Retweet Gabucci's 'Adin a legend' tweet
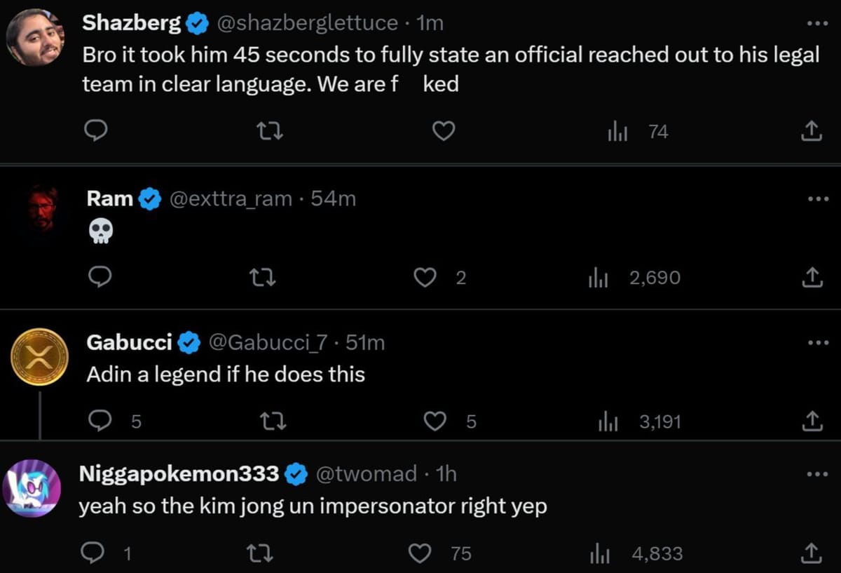This screenshot has width=841, height=573. (x=273, y=422)
